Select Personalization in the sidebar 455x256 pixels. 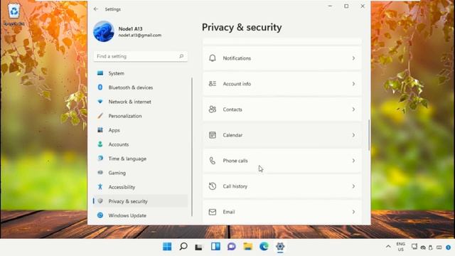(141, 116)
